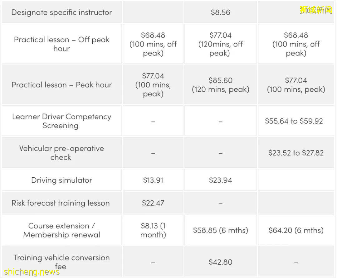Screen dimensions: 337x278
Task: Click the $85.60 (120 mins, peak) cell
Action: point(220,85)
